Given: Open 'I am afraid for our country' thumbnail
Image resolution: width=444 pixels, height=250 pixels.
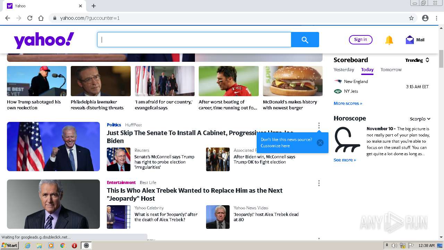Looking at the screenshot, I should click(165, 81).
